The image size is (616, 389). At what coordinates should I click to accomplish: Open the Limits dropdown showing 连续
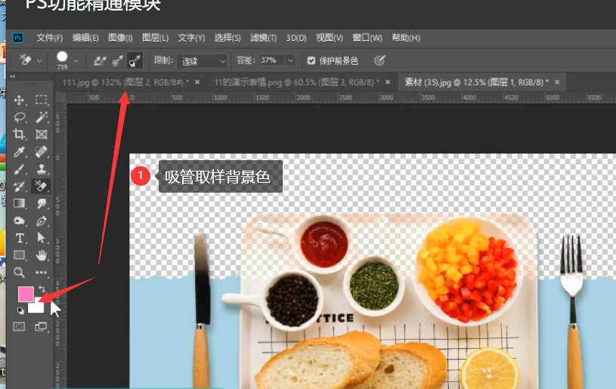[202, 61]
